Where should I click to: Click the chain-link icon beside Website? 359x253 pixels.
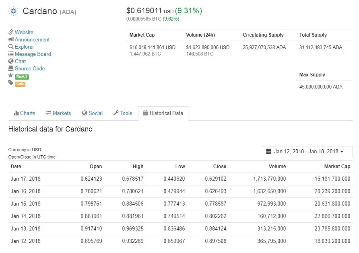pos(11,32)
